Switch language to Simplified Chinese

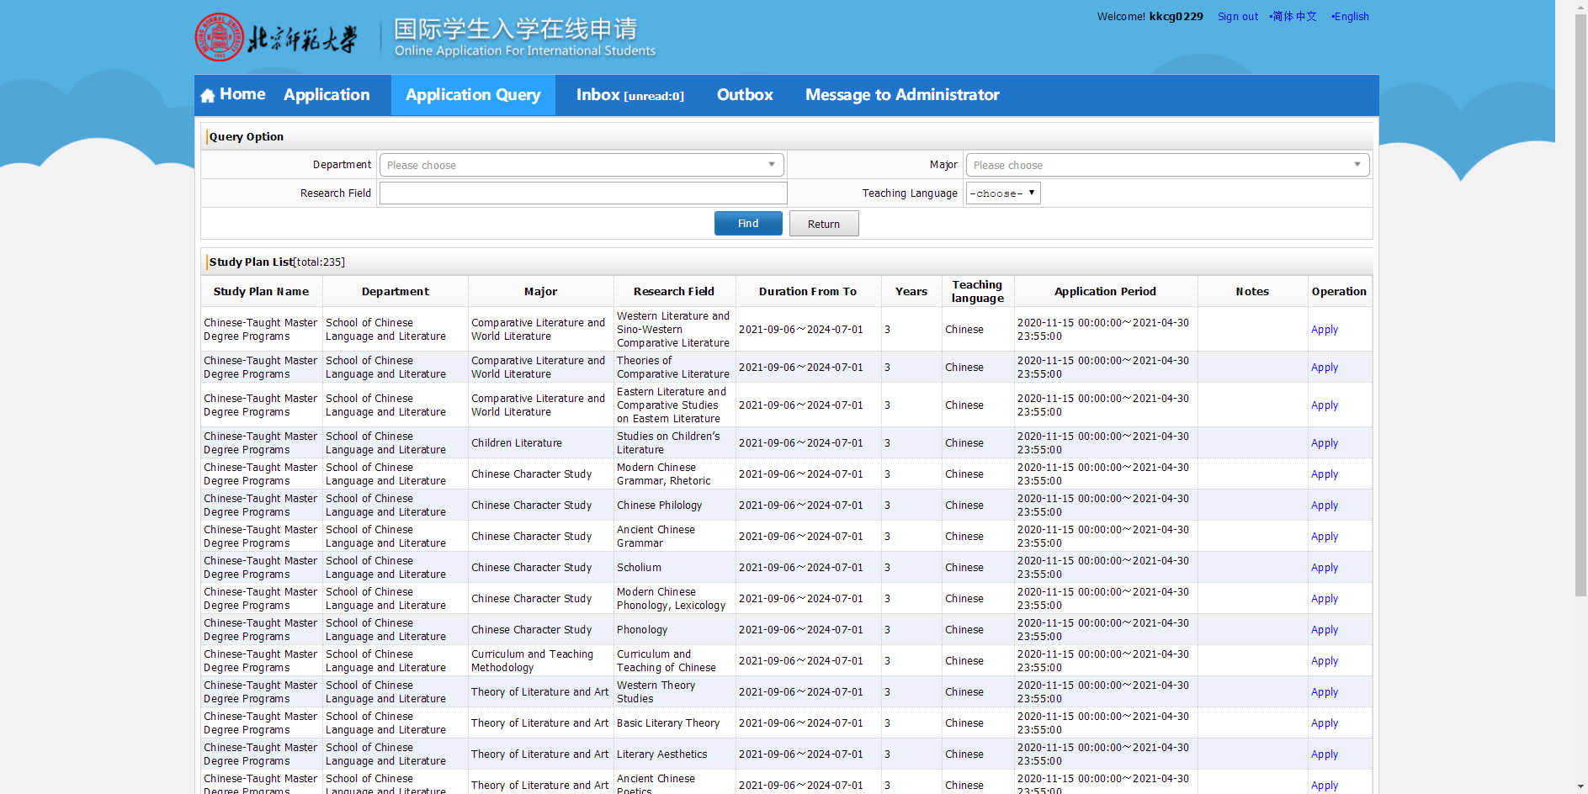[1293, 17]
